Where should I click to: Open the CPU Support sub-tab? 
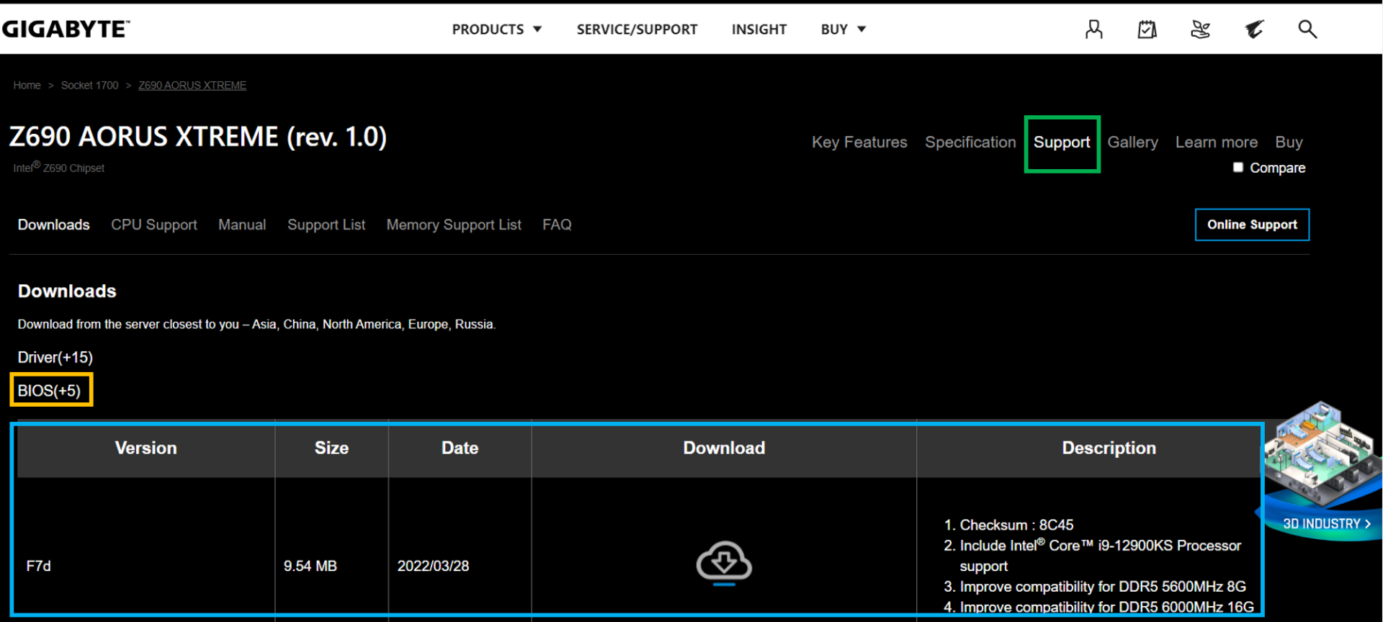pyautogui.click(x=154, y=225)
